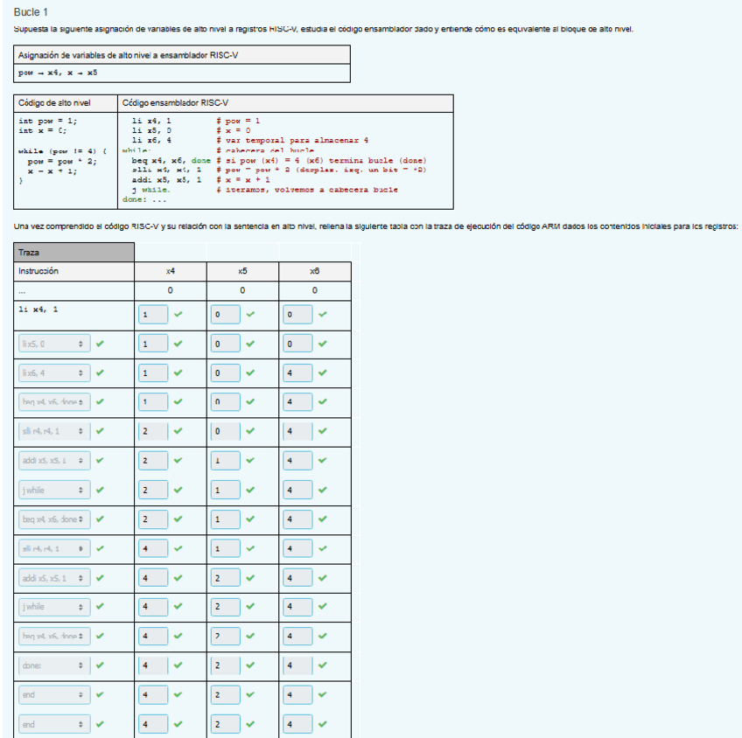Select the x6 input in the 'li x5, 0' row

pos(297,345)
